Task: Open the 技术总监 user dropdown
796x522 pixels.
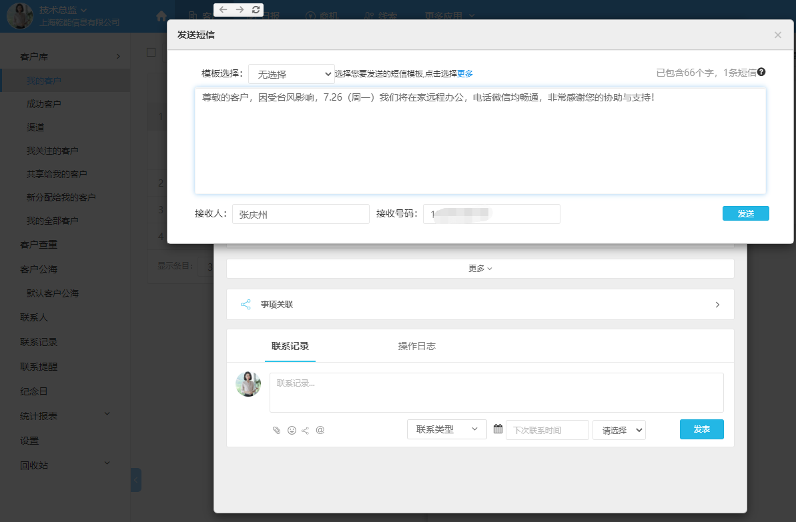Action: pyautogui.click(x=63, y=10)
